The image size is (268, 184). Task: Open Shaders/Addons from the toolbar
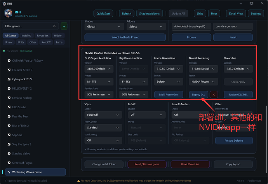point(150,14)
